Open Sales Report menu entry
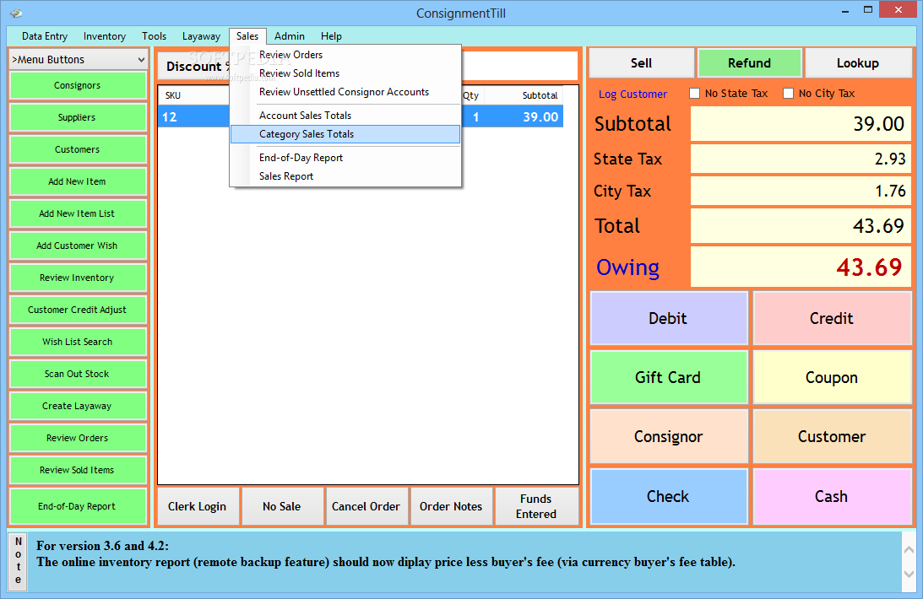This screenshot has width=923, height=599. click(x=345, y=176)
